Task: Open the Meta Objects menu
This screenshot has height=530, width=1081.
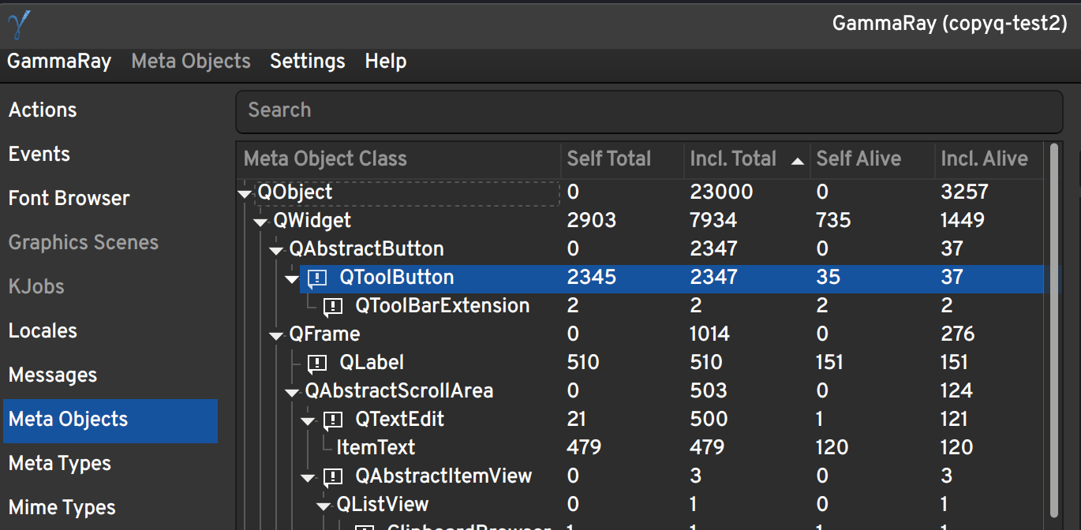Action: tap(191, 61)
